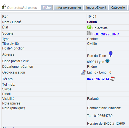This screenshot has width=129, height=128.
Task: Open the Infos personnelles tab
Action: [69, 7]
